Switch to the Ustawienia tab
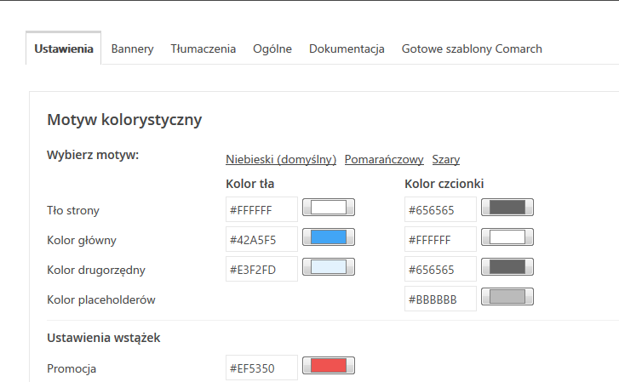Image resolution: width=619 pixels, height=382 pixels. [x=64, y=48]
